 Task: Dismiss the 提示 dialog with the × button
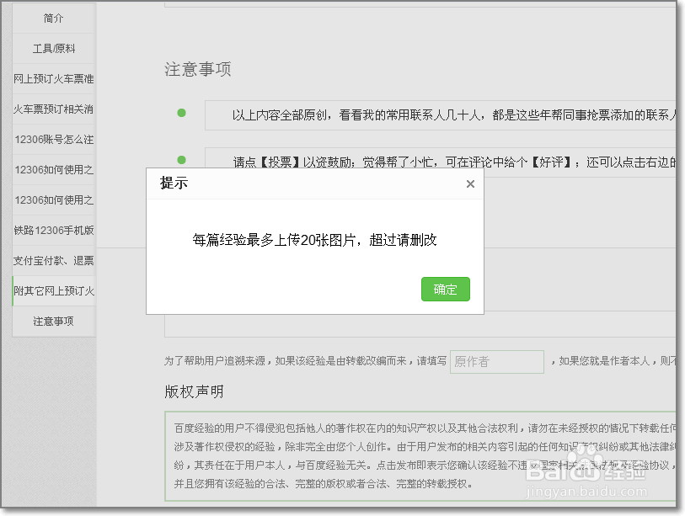pyautogui.click(x=470, y=184)
